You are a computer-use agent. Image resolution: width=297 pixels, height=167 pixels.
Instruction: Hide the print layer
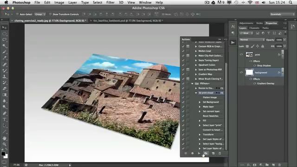pos(241,55)
